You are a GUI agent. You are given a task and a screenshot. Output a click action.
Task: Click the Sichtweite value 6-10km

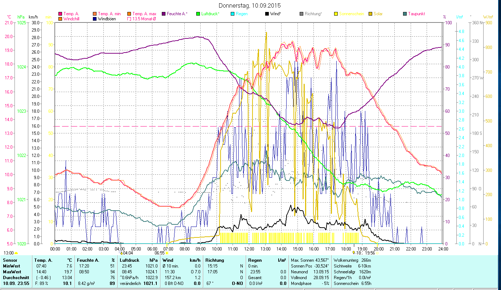(365, 266)
